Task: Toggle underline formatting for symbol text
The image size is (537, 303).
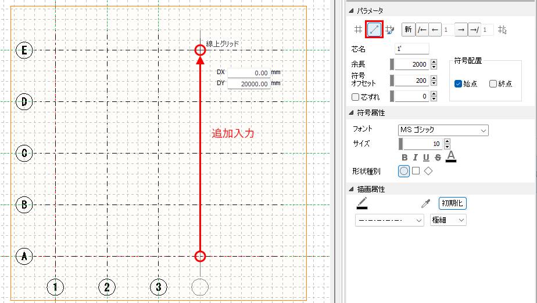Action: [x=426, y=158]
